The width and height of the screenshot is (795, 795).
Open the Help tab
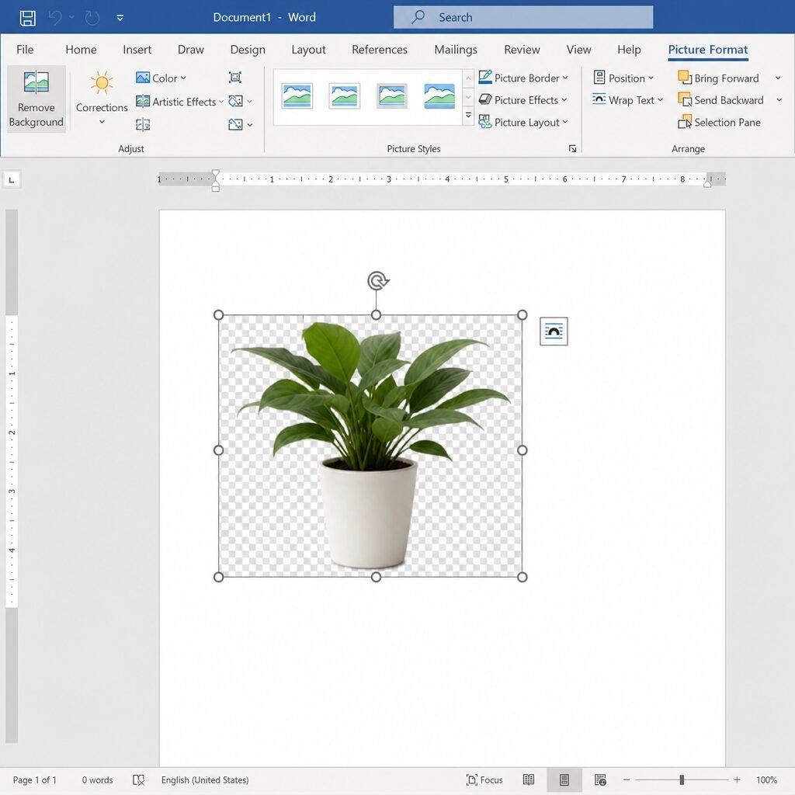pos(629,50)
